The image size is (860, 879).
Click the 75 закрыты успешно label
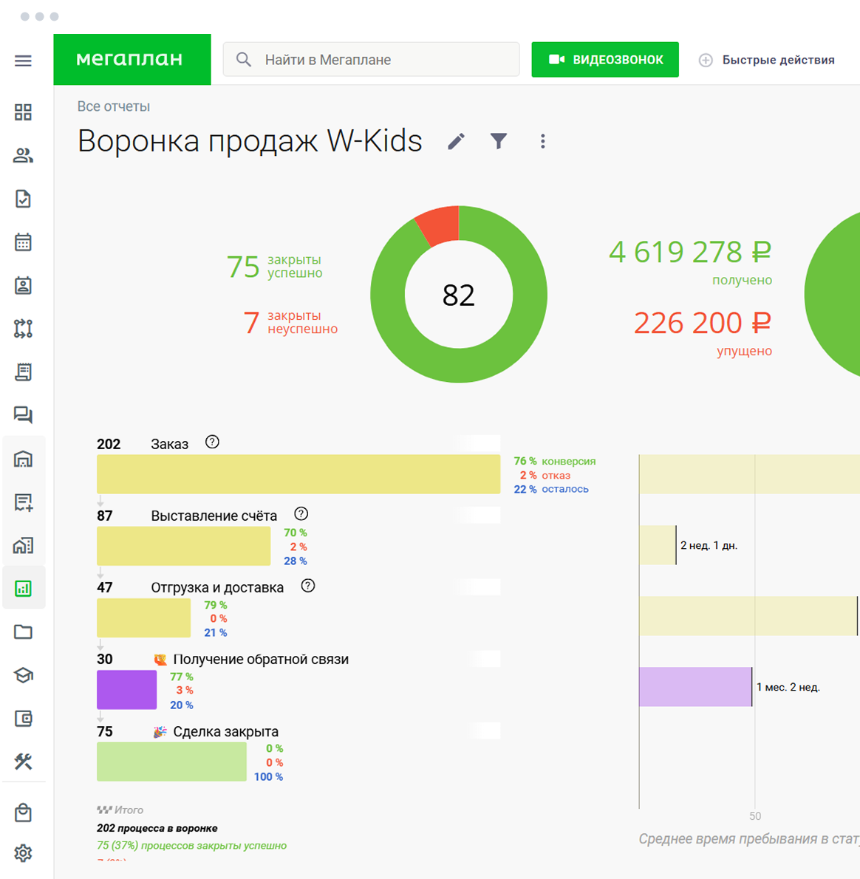click(275, 266)
